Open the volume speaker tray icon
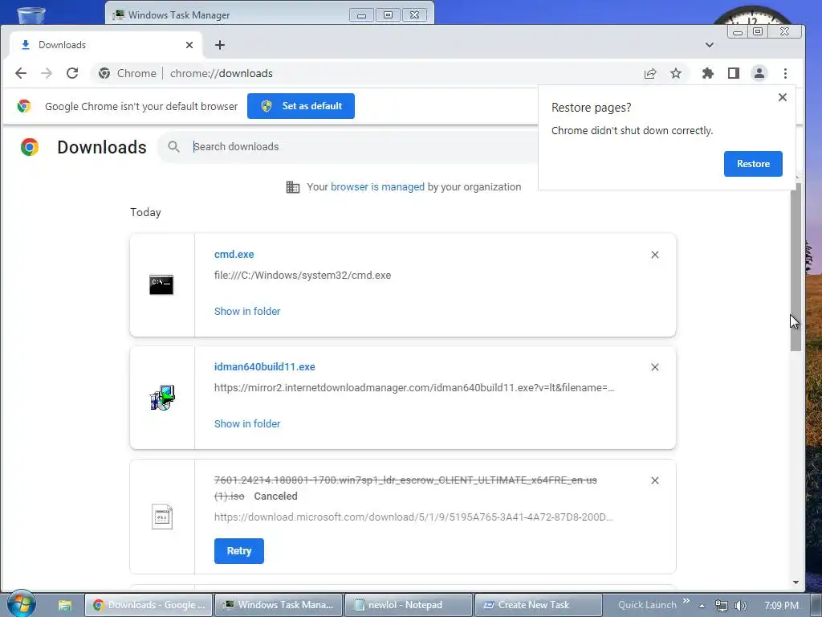The width and height of the screenshot is (822, 617). coord(740,606)
